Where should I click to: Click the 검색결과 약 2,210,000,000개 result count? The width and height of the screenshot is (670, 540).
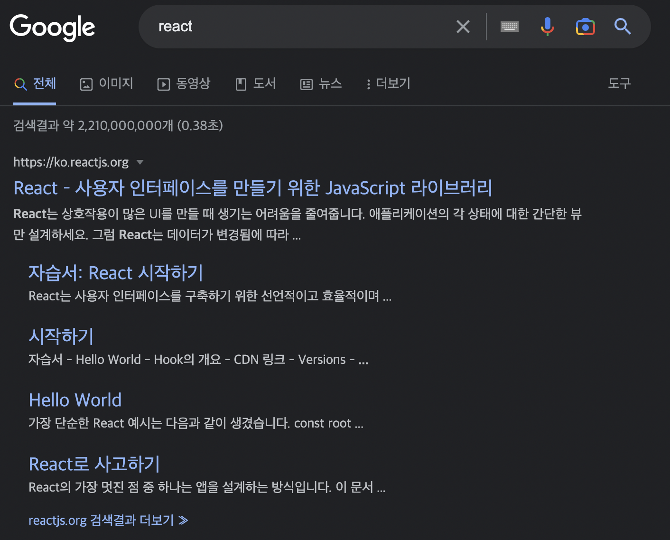pyautogui.click(x=118, y=126)
